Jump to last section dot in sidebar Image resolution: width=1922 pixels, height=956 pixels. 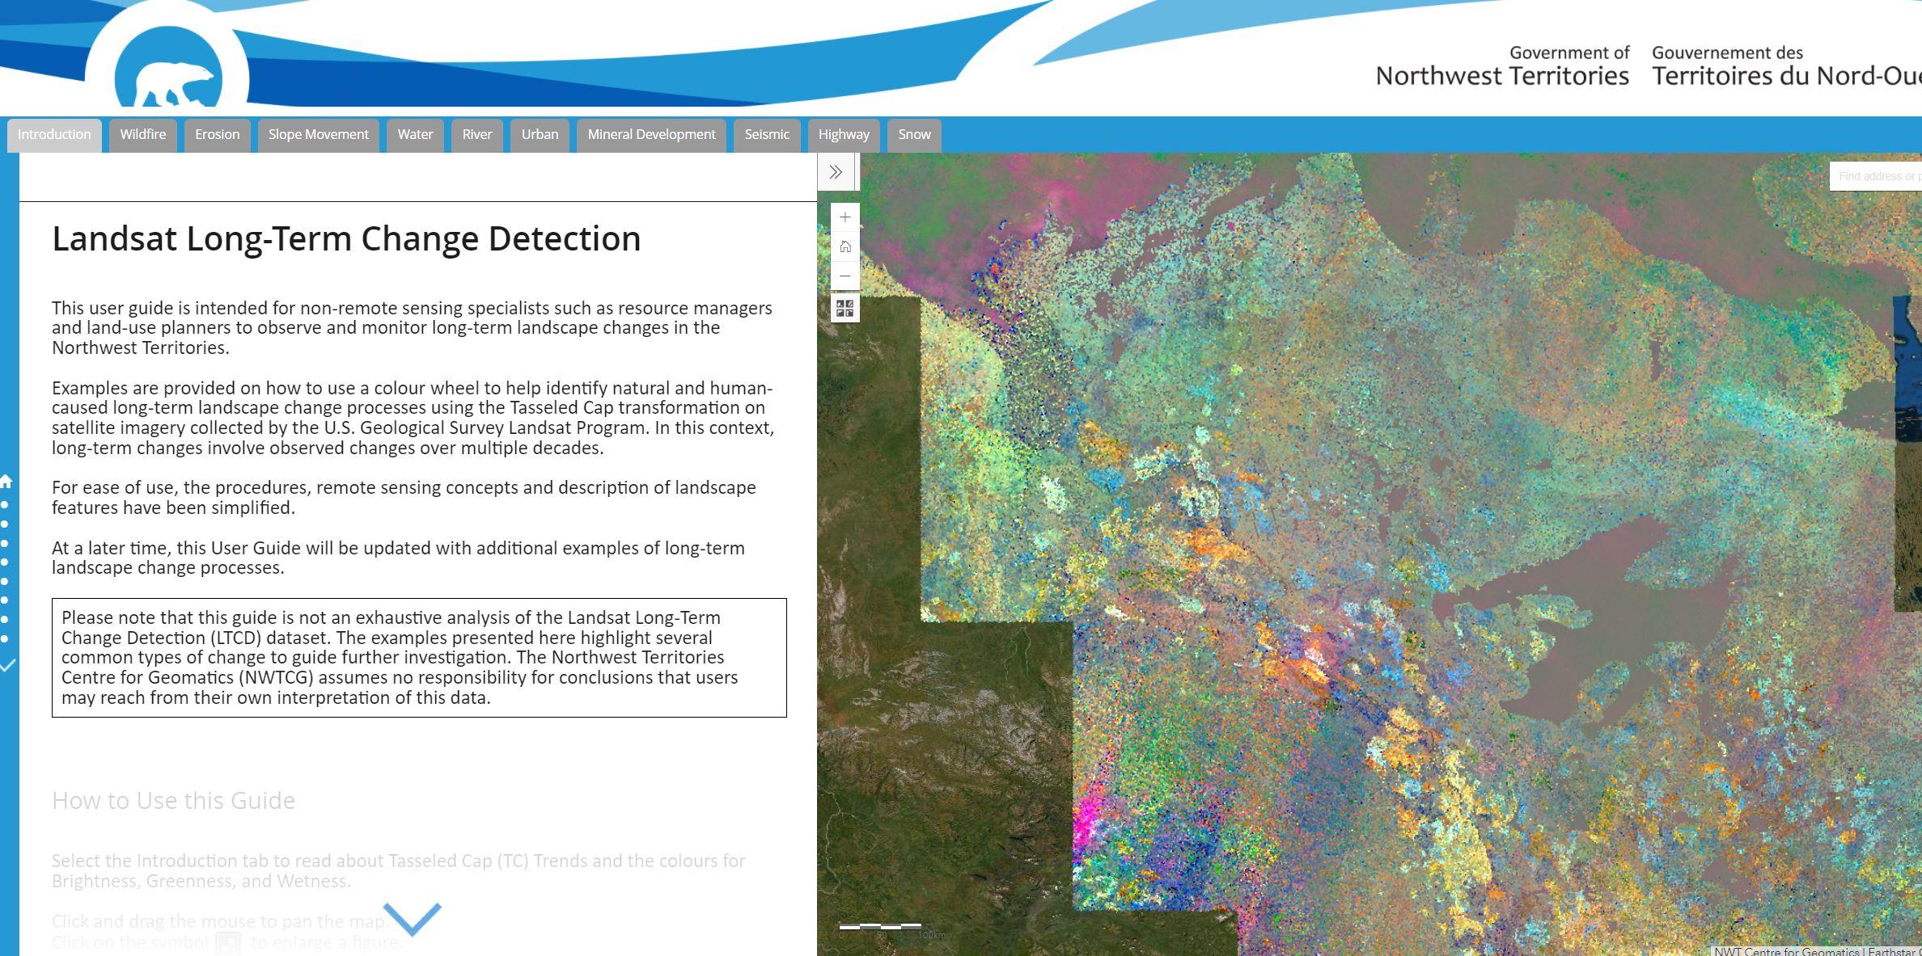pyautogui.click(x=6, y=638)
